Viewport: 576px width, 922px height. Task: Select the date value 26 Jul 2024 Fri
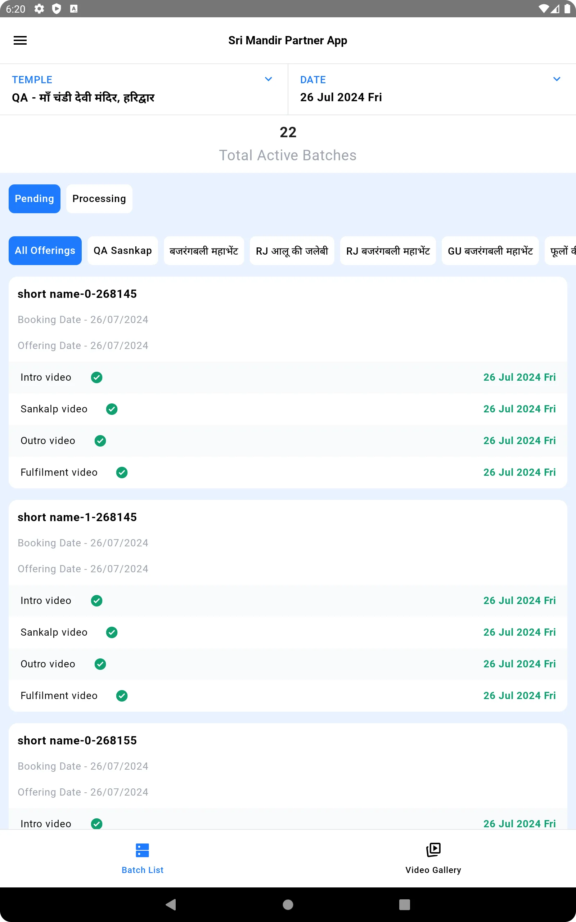341,97
